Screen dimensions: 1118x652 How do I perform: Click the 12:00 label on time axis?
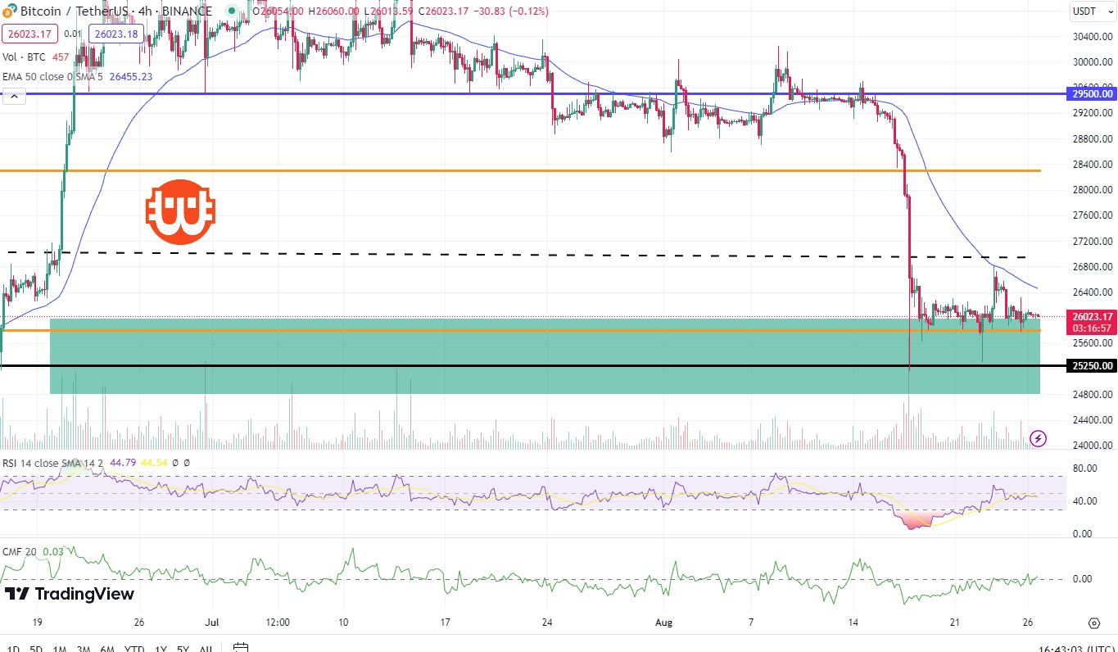pos(278,623)
